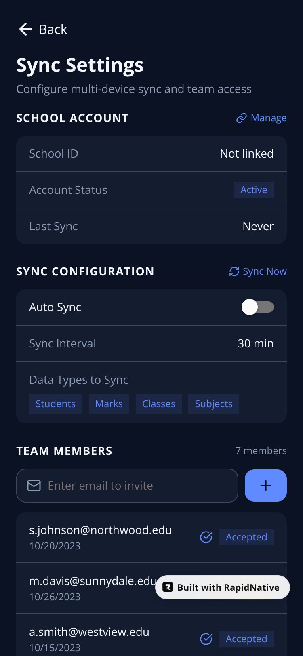
Task: Click the envelope icon in the invite field
Action: [x=34, y=486]
